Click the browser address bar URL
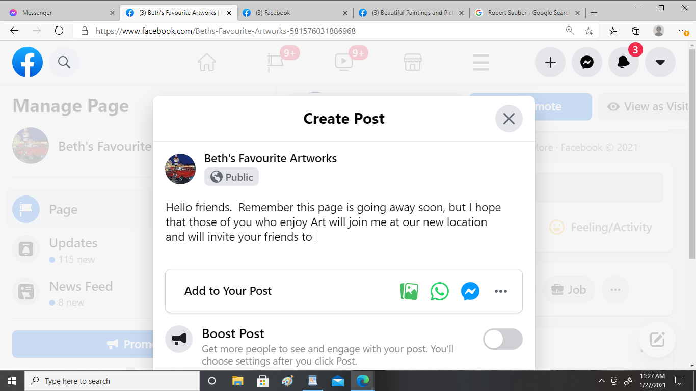696x391 pixels. 226,31
